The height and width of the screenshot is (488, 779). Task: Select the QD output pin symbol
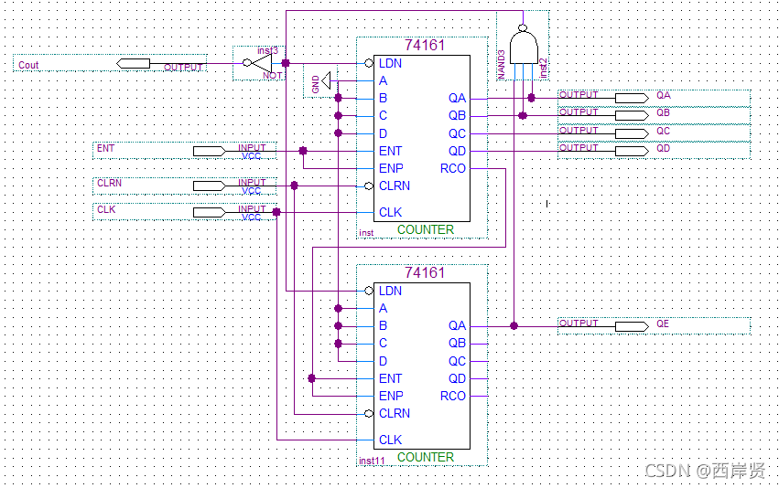pyautogui.click(x=632, y=151)
